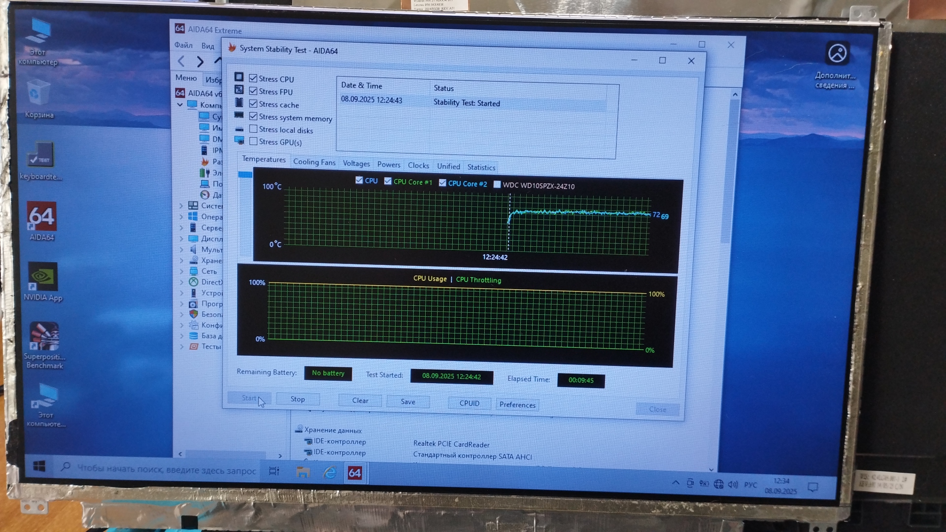This screenshot has width=946, height=532.
Task: Click the Windows Start button
Action: coord(39,466)
